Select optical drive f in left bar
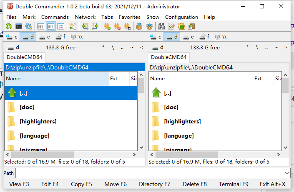This screenshot has width=294, height=192. coord(60,37)
